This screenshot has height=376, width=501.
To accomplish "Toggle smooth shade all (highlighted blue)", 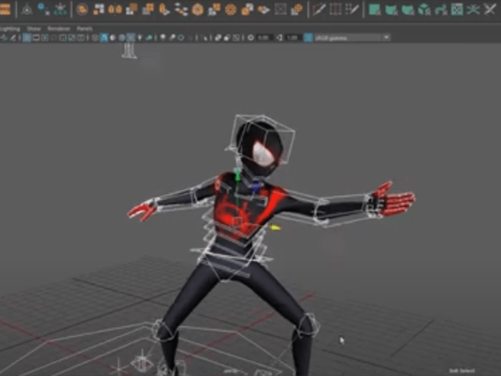I will [x=104, y=38].
